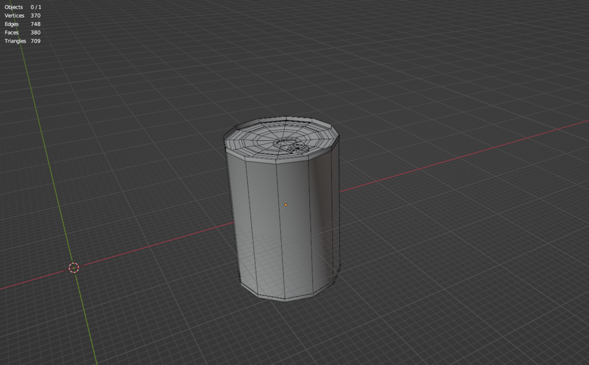Select the pull-tab detail on the can top
Screen dimensions: 589x365
[x=292, y=146]
